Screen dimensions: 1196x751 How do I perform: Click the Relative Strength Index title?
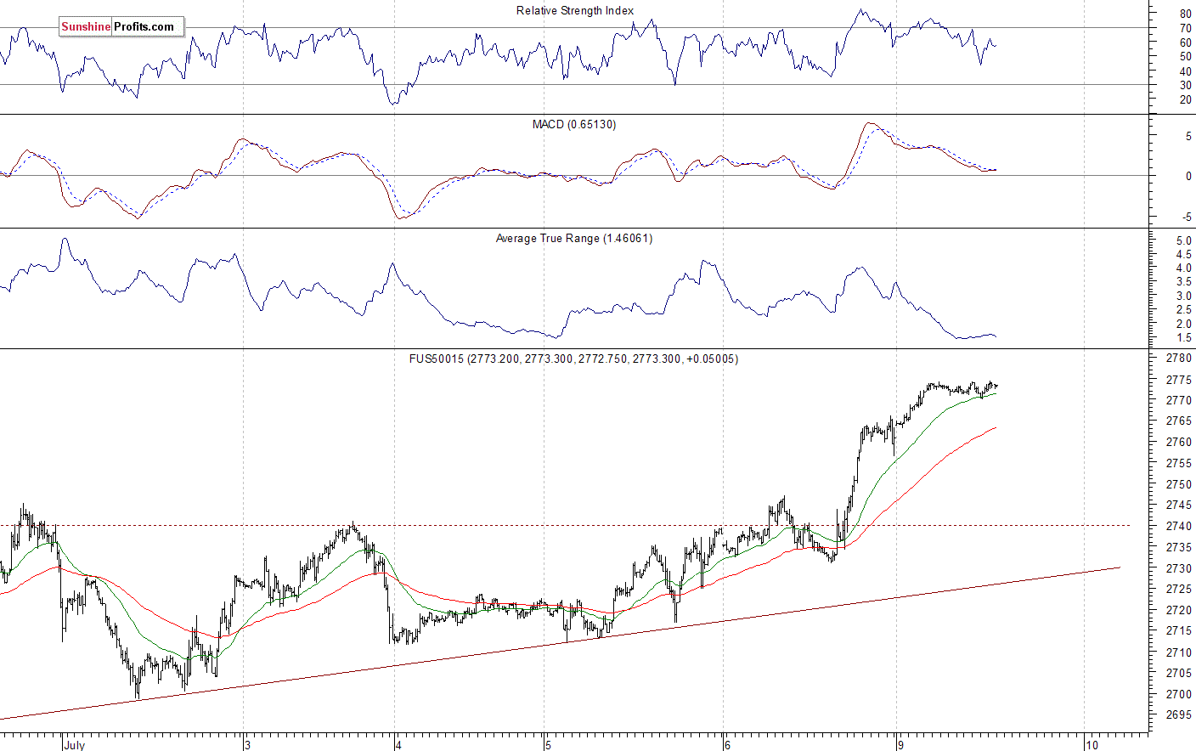[575, 11]
